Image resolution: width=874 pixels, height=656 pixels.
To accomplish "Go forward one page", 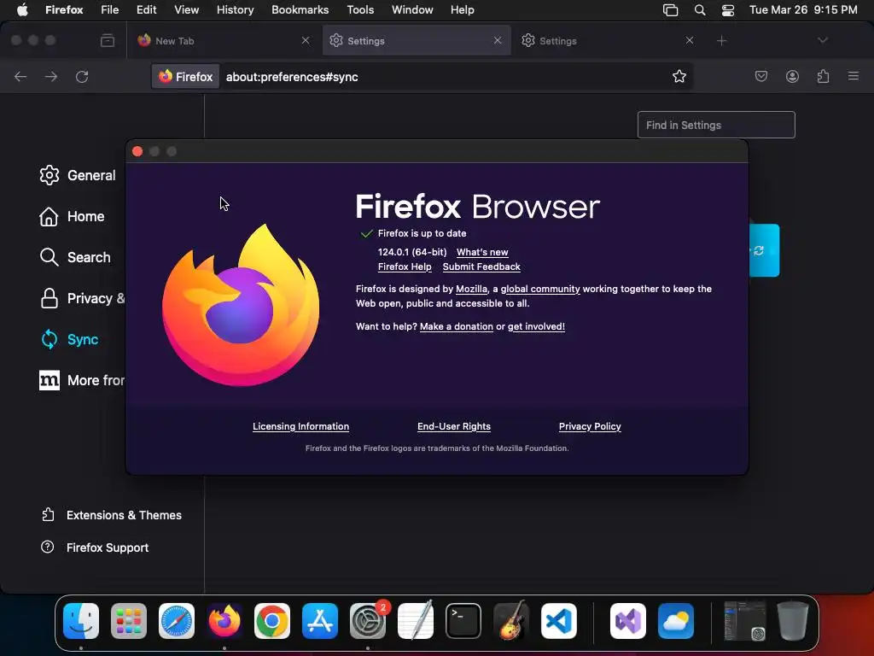I will (x=51, y=76).
